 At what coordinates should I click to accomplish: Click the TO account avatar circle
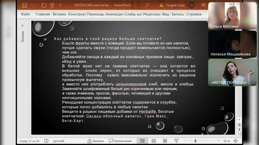(191, 5)
